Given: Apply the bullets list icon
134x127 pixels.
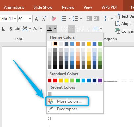Looking at the screenshot, I should click(64, 19).
